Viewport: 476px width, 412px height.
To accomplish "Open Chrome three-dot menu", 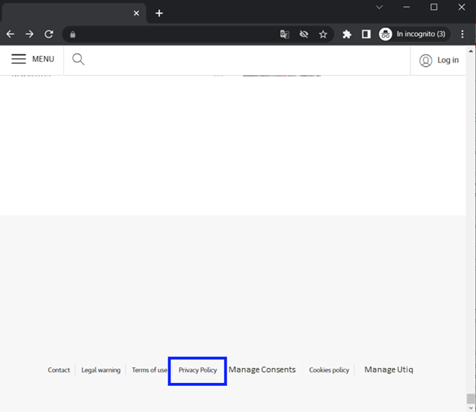I will [x=463, y=34].
